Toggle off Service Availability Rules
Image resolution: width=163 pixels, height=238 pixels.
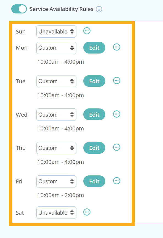pyautogui.click(x=19, y=9)
